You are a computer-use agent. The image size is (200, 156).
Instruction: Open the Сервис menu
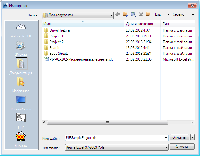178,14
